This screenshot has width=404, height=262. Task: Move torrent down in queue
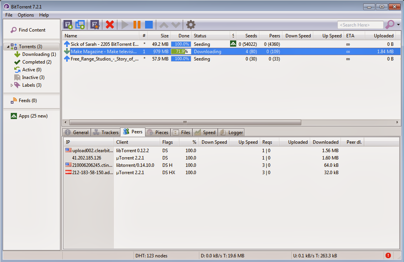click(176, 25)
